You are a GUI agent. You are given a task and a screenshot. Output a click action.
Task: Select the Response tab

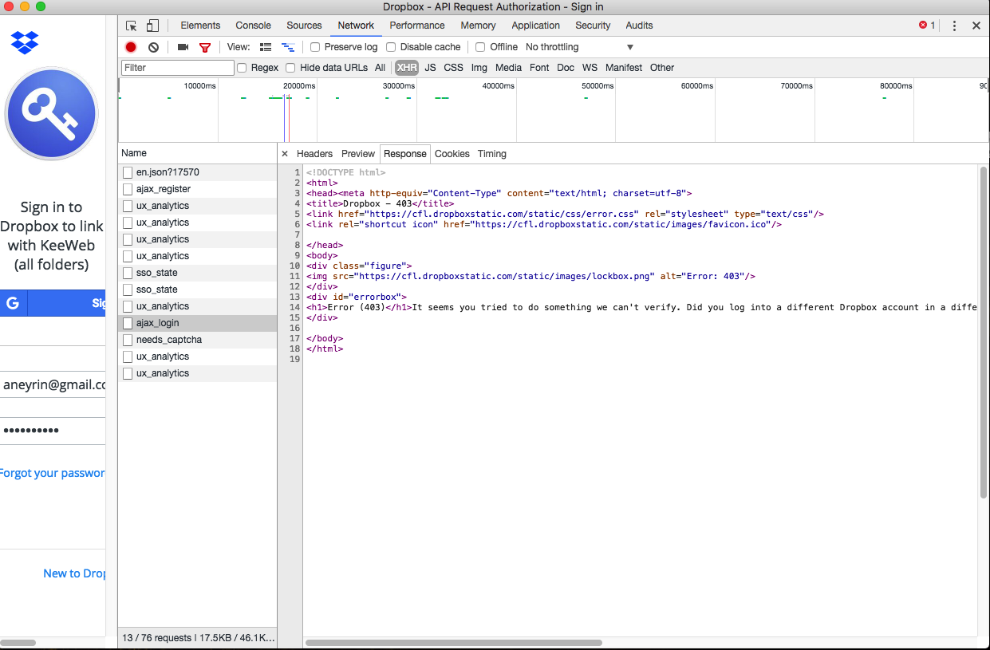[x=405, y=154]
